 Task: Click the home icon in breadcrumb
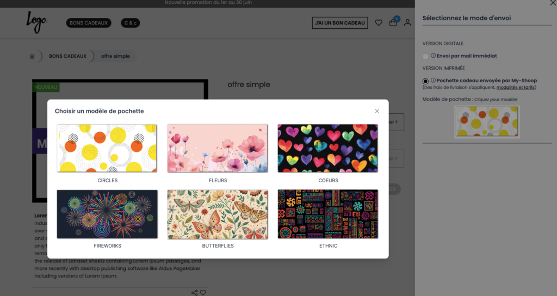32,56
